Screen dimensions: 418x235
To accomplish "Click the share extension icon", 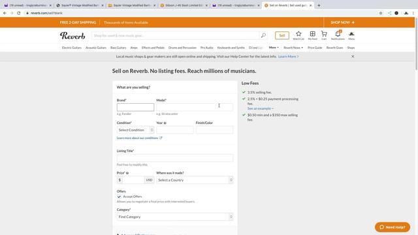I will pos(389,13).
